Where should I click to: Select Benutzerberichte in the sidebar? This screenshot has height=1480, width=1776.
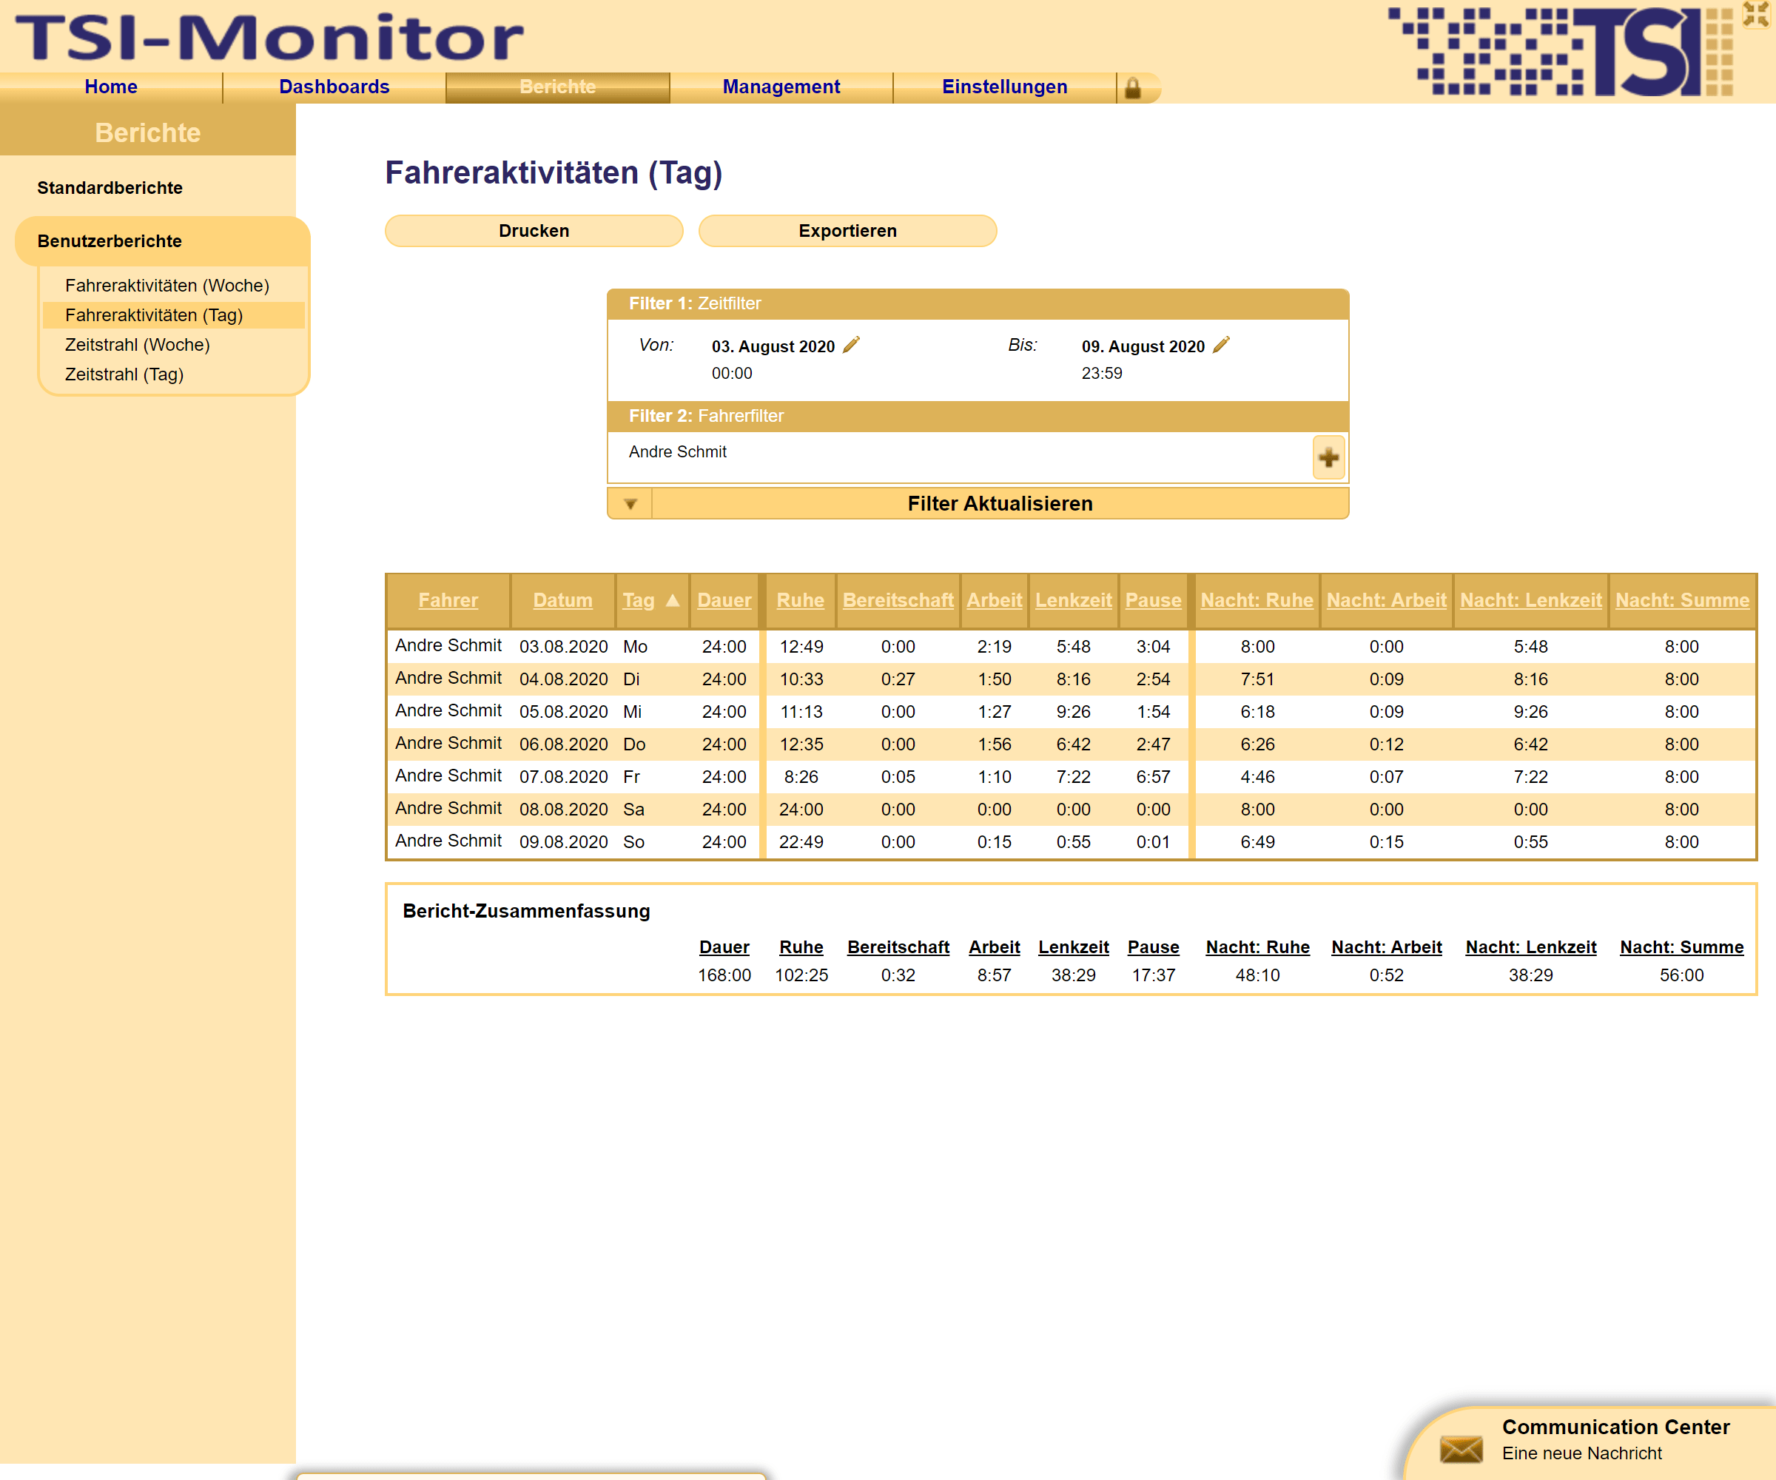pyautogui.click(x=110, y=241)
